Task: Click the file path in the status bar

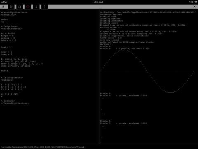Action: pos(42,147)
